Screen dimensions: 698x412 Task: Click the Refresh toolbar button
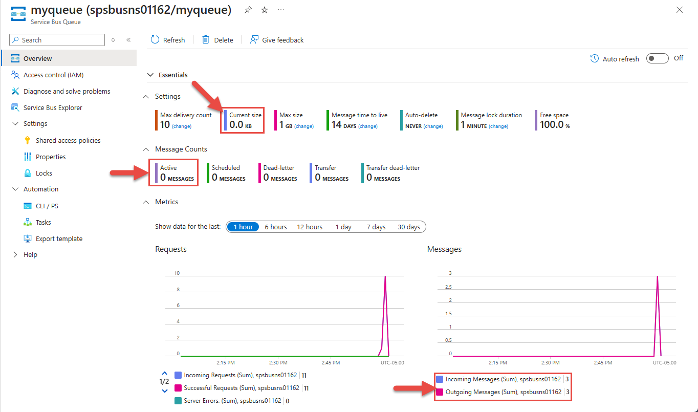tap(168, 40)
